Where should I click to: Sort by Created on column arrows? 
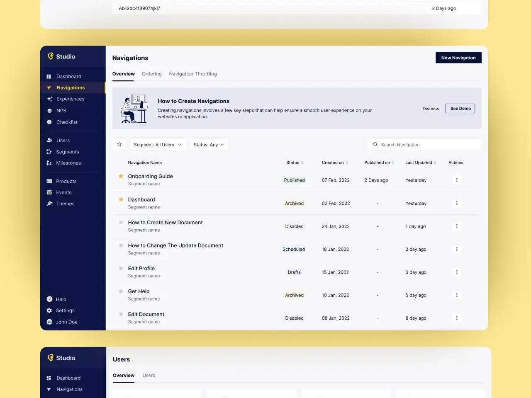point(346,163)
